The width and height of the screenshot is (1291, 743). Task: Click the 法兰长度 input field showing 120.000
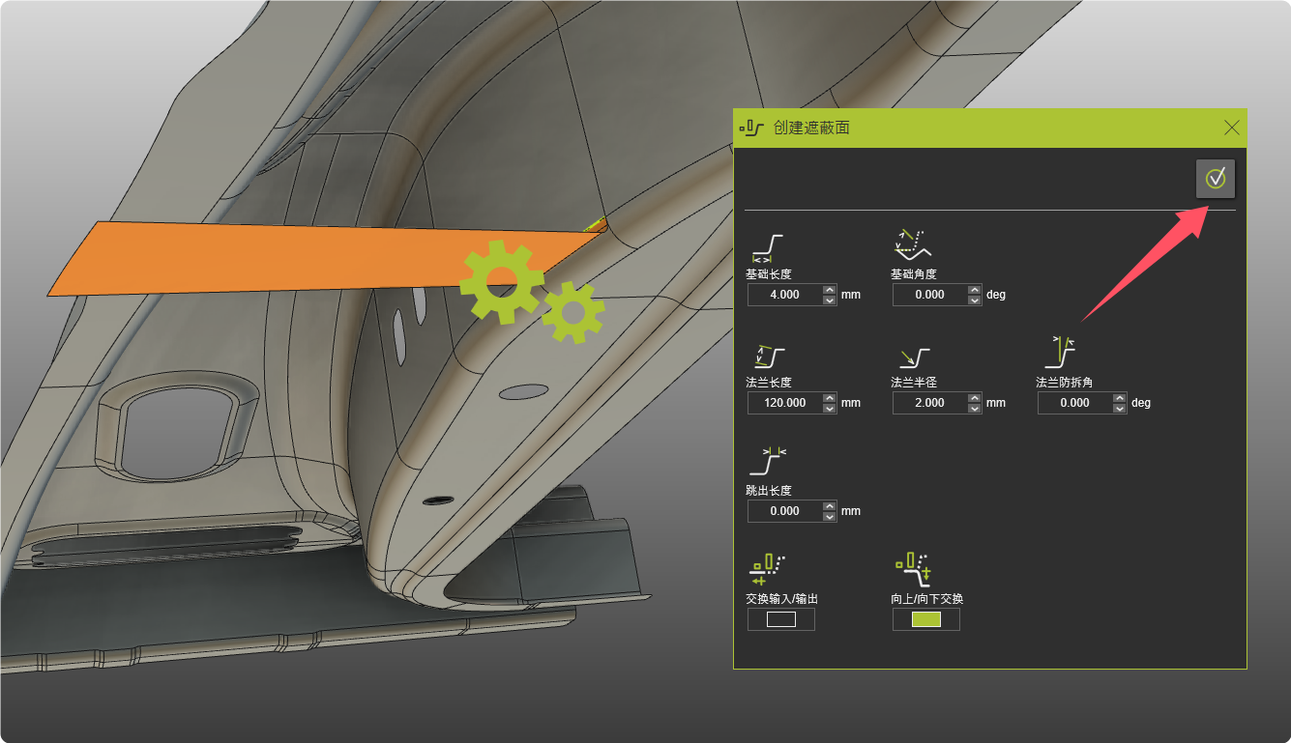click(x=784, y=403)
